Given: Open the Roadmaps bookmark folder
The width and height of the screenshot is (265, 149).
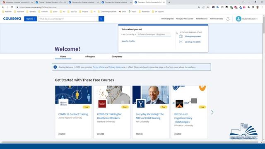Looking at the screenshot, I should click(x=144, y=12).
